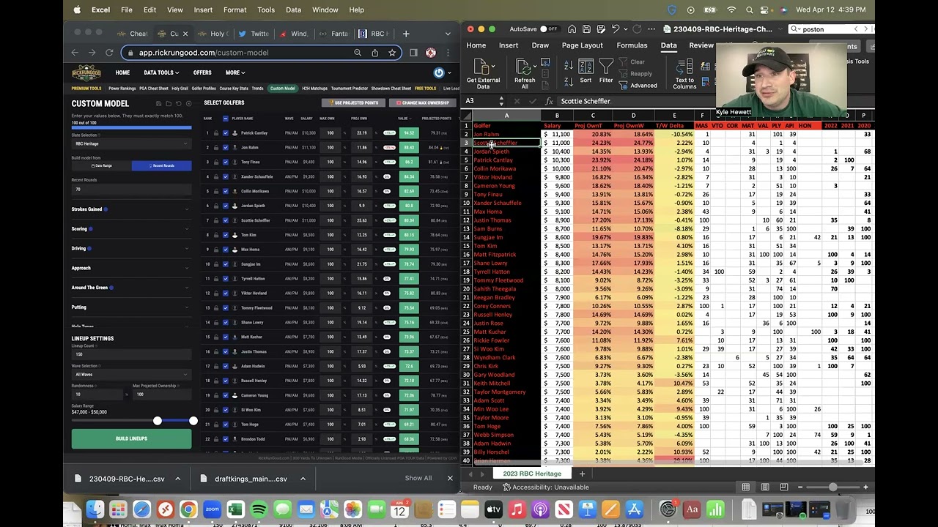Open the Format menu in macOS menu bar
Screen dimensions: 938x527
(x=234, y=10)
